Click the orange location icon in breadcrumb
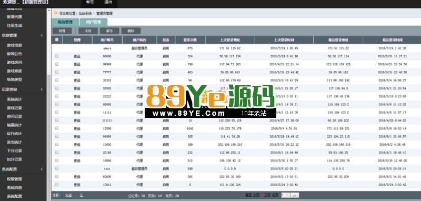 click(56, 13)
